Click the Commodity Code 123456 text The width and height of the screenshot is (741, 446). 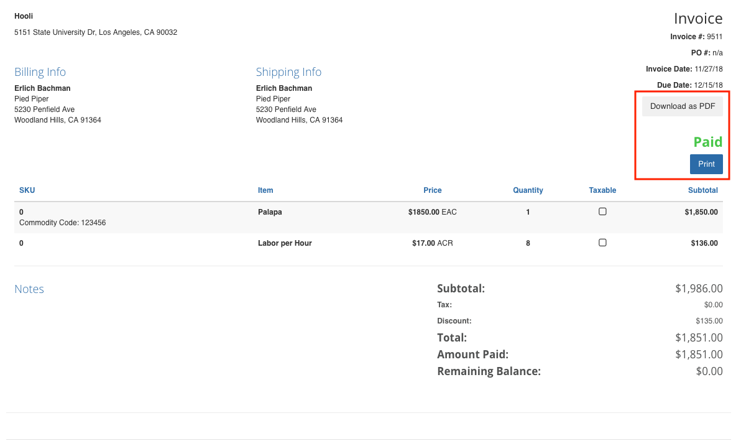point(62,223)
